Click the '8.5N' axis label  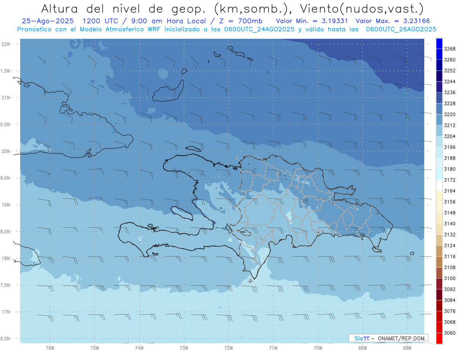pos(5,232)
